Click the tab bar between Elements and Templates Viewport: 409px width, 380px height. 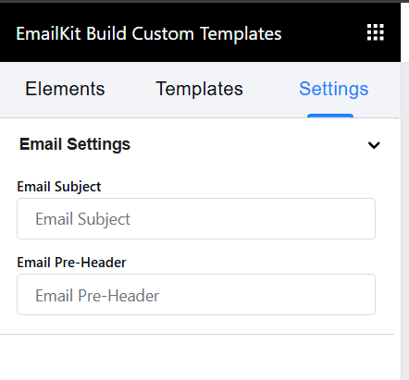[130, 89]
